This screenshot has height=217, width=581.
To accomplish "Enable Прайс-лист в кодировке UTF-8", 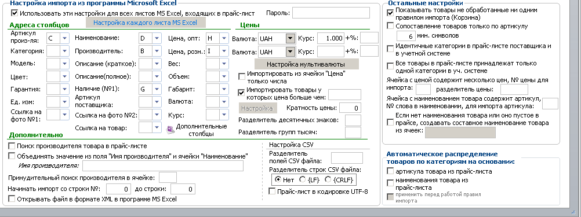I will click(272, 192).
